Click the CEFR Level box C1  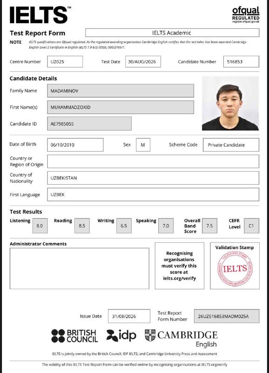coord(251,226)
